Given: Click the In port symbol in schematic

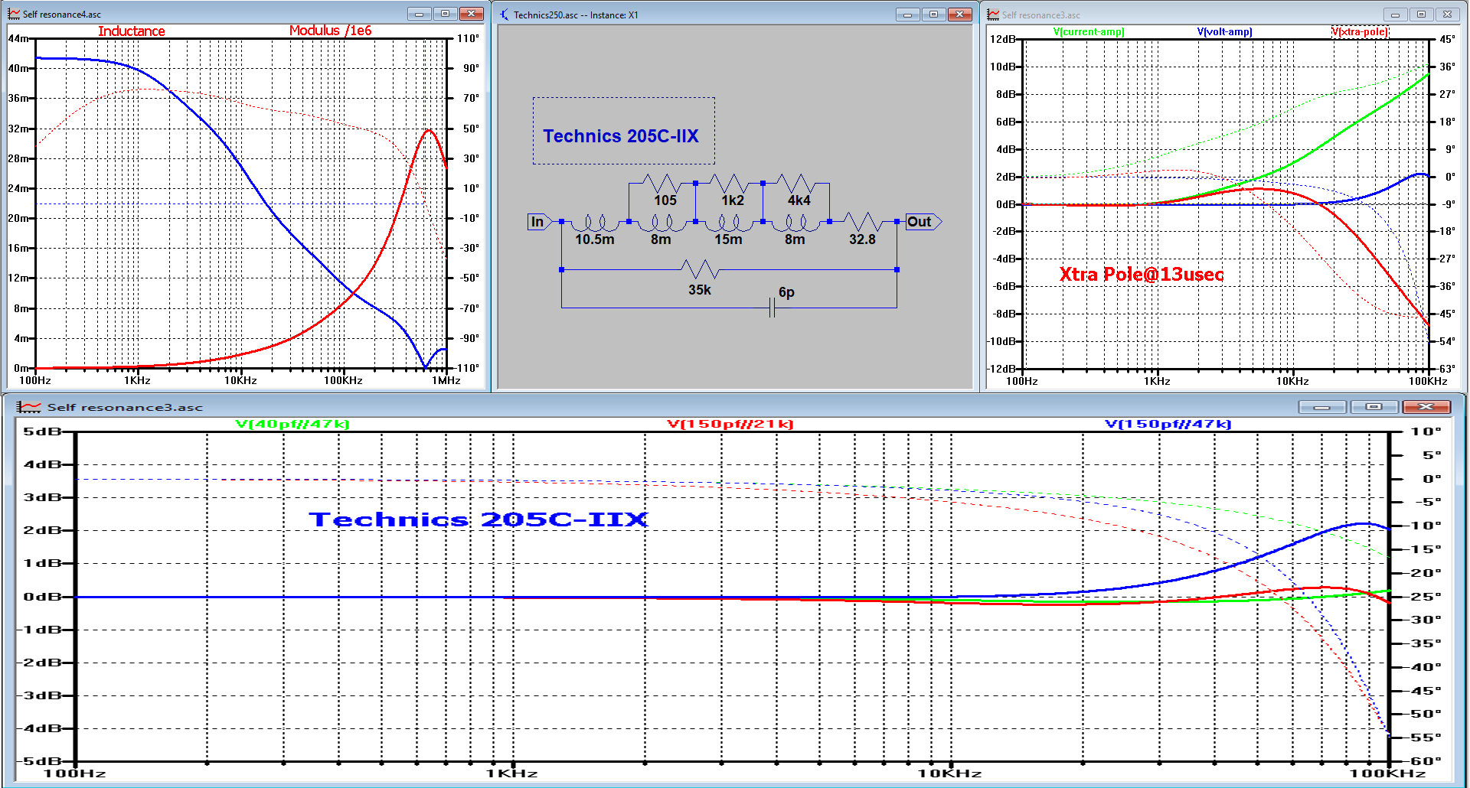Looking at the screenshot, I should (x=540, y=222).
